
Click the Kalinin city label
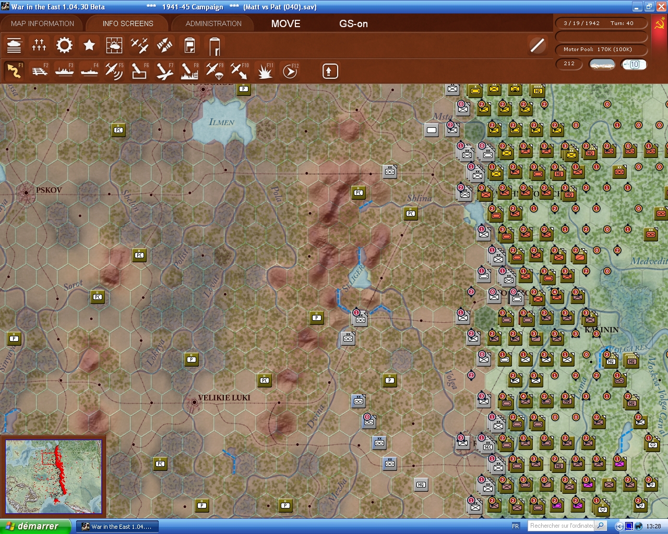pyautogui.click(x=602, y=330)
